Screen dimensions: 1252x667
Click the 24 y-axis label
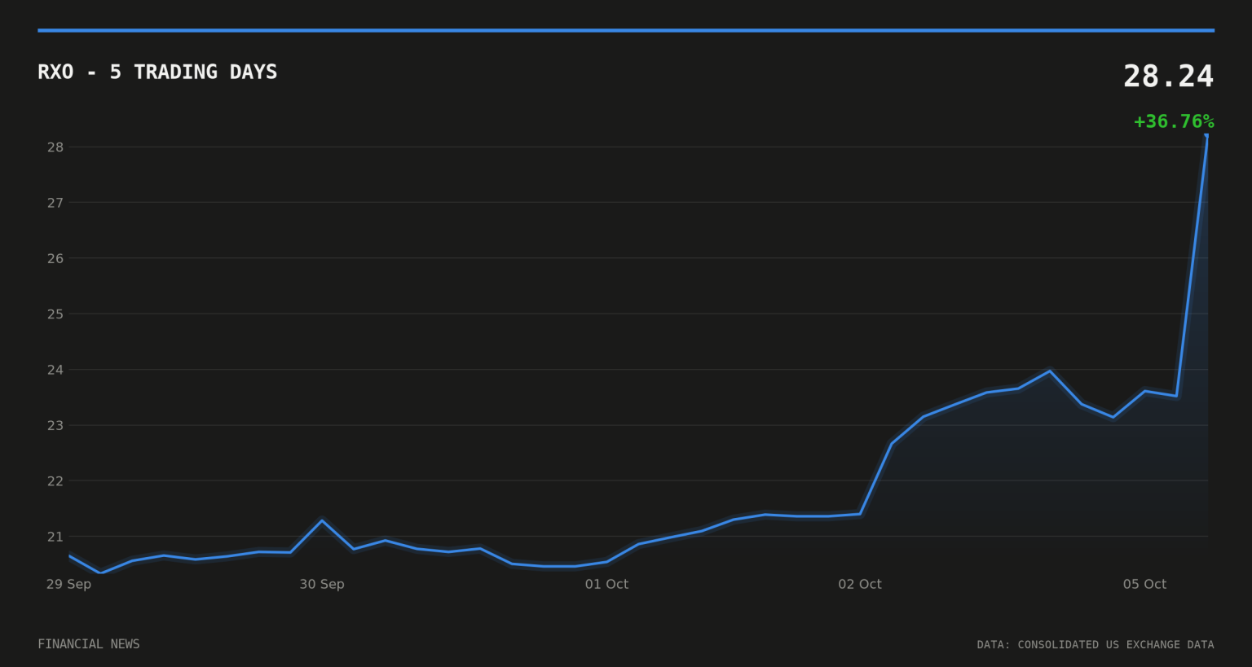pos(55,370)
